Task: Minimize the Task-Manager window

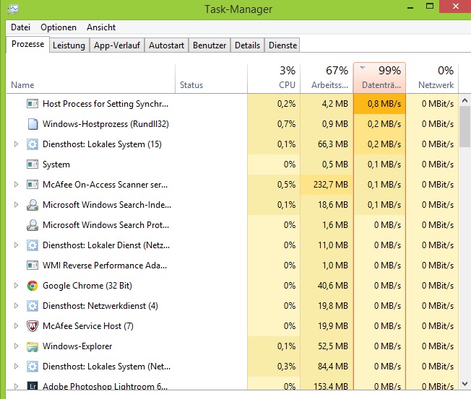Action: tap(410, 6)
